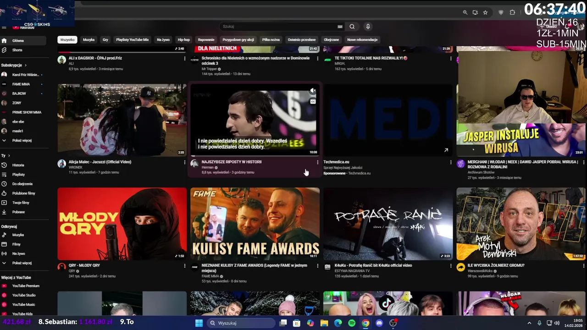The height and width of the screenshot is (330, 587).
Task: Select the Hip-hop filter chip
Action: click(x=184, y=40)
